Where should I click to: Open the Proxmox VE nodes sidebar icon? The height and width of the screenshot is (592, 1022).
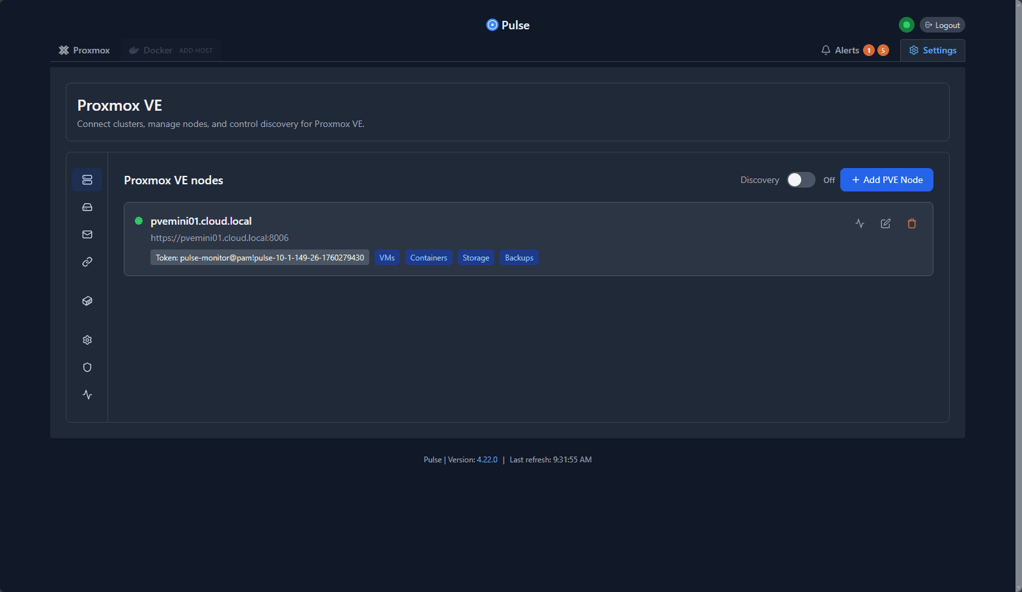tap(87, 180)
